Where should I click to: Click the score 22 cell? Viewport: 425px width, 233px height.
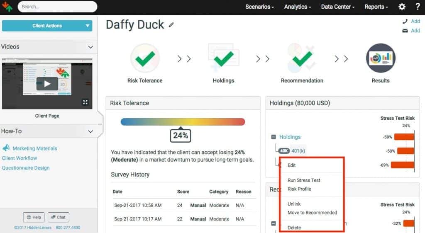[x=180, y=219]
